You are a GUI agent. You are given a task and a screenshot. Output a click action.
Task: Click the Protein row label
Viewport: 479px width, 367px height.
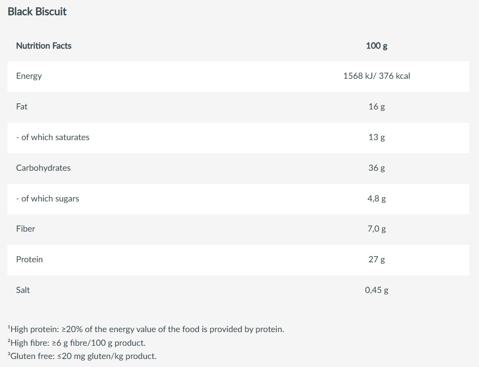[29, 259]
